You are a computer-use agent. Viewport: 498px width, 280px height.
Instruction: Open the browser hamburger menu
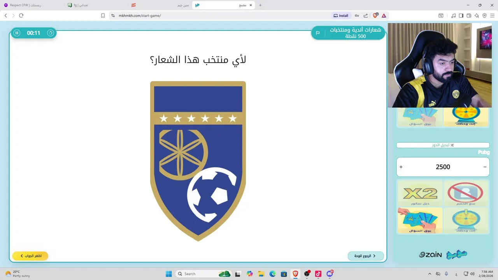492,16
